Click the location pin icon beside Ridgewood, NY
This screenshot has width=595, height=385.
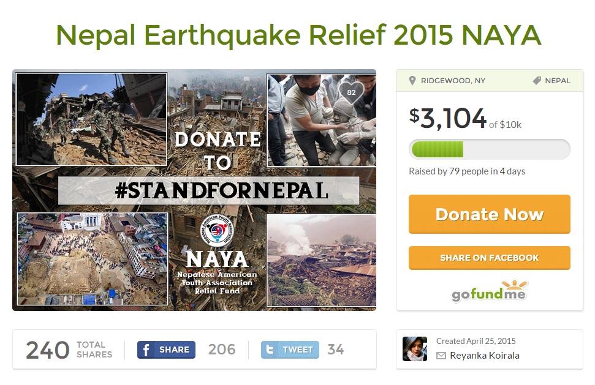(412, 81)
